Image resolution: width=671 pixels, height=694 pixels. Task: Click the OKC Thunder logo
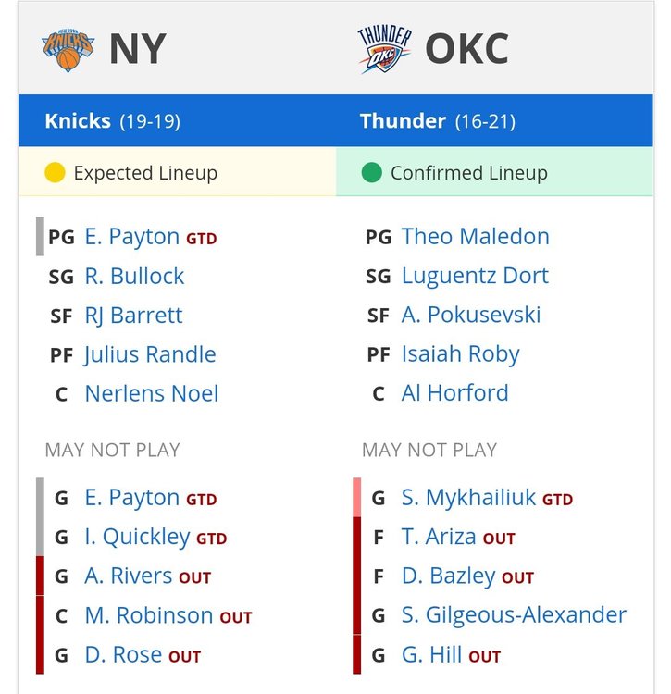coord(384,49)
